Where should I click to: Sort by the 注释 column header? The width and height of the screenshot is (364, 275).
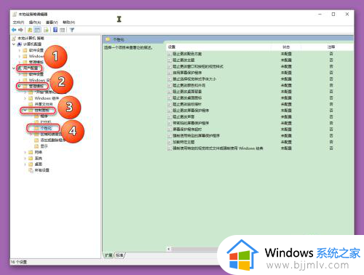click(x=331, y=47)
